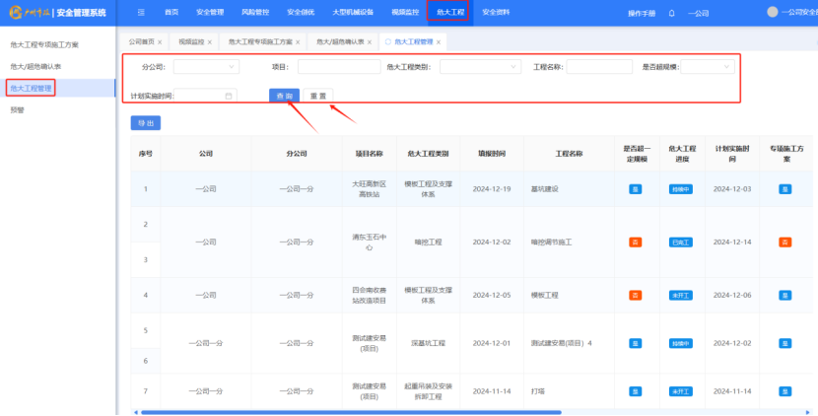Close the 视频监控 tab with its X
The height and width of the screenshot is (416, 818).
click(x=212, y=42)
